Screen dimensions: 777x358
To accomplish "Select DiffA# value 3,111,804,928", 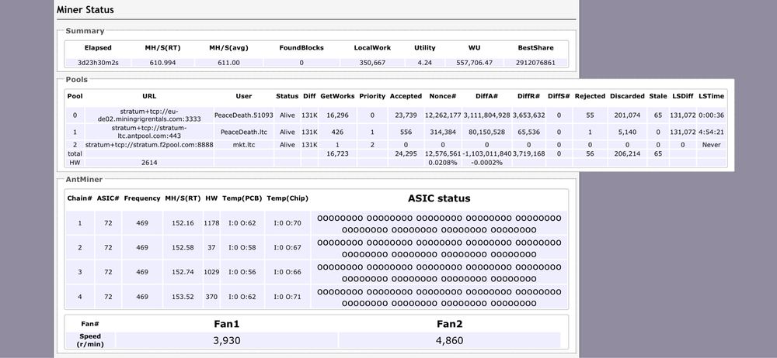I will (x=486, y=115).
